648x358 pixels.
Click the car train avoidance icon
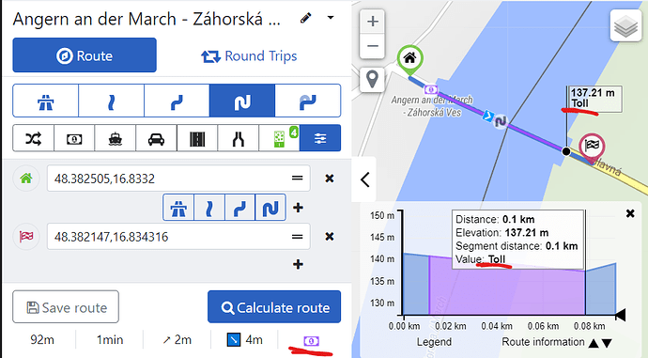coord(156,138)
